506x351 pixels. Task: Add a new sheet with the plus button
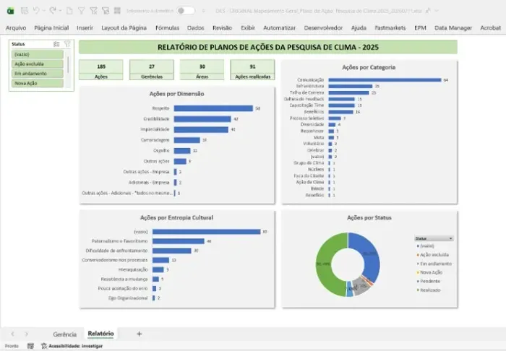pos(139,334)
